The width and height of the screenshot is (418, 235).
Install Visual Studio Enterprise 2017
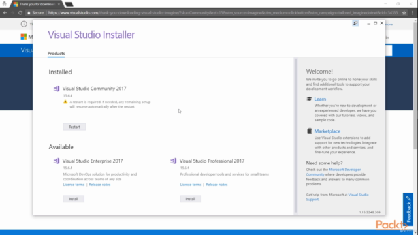(x=73, y=199)
